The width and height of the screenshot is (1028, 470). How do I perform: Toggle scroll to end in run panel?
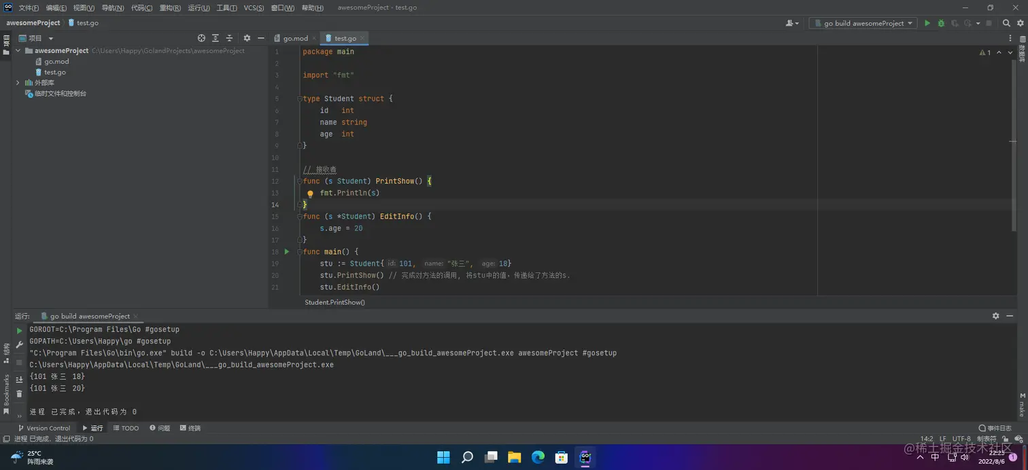19,380
